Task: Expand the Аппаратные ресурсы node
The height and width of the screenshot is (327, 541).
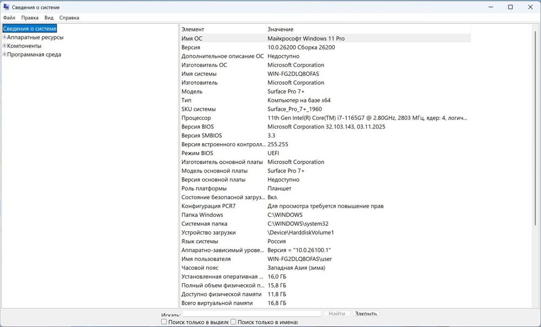Action: [4, 37]
